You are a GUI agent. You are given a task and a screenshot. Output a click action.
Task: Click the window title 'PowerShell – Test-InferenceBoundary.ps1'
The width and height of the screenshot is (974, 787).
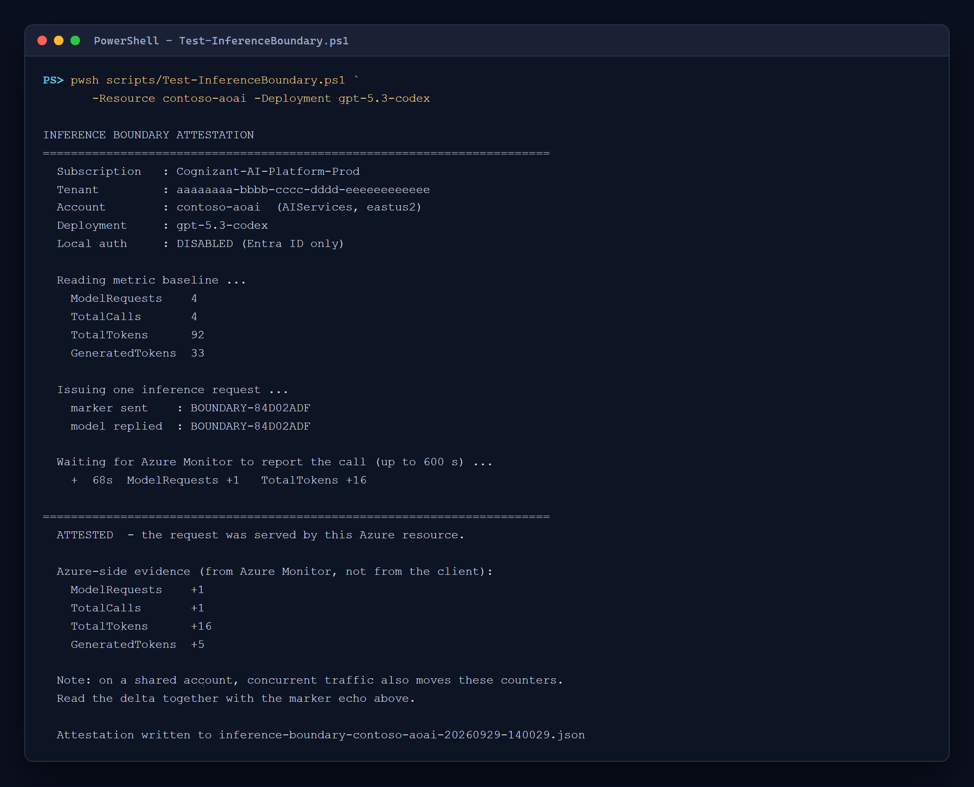pyautogui.click(x=221, y=41)
